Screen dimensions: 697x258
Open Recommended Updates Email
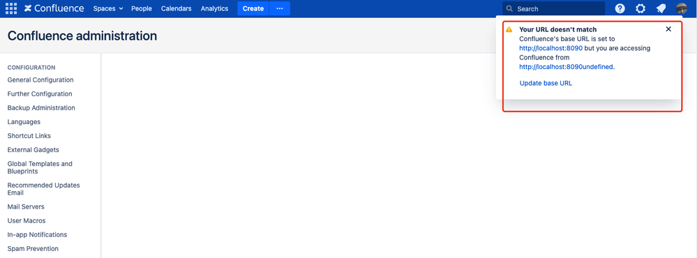[x=43, y=189]
